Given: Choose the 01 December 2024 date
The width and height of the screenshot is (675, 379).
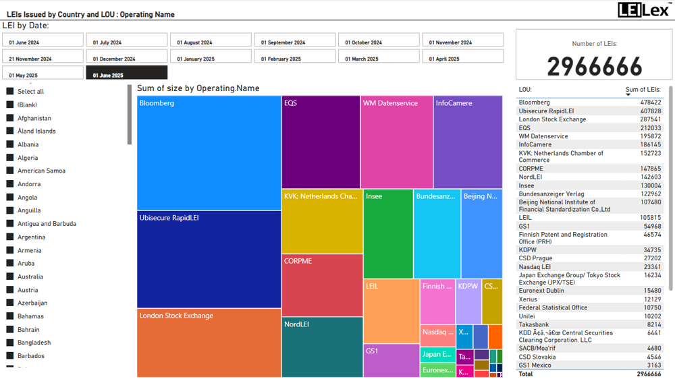Looking at the screenshot, I should pos(127,57).
